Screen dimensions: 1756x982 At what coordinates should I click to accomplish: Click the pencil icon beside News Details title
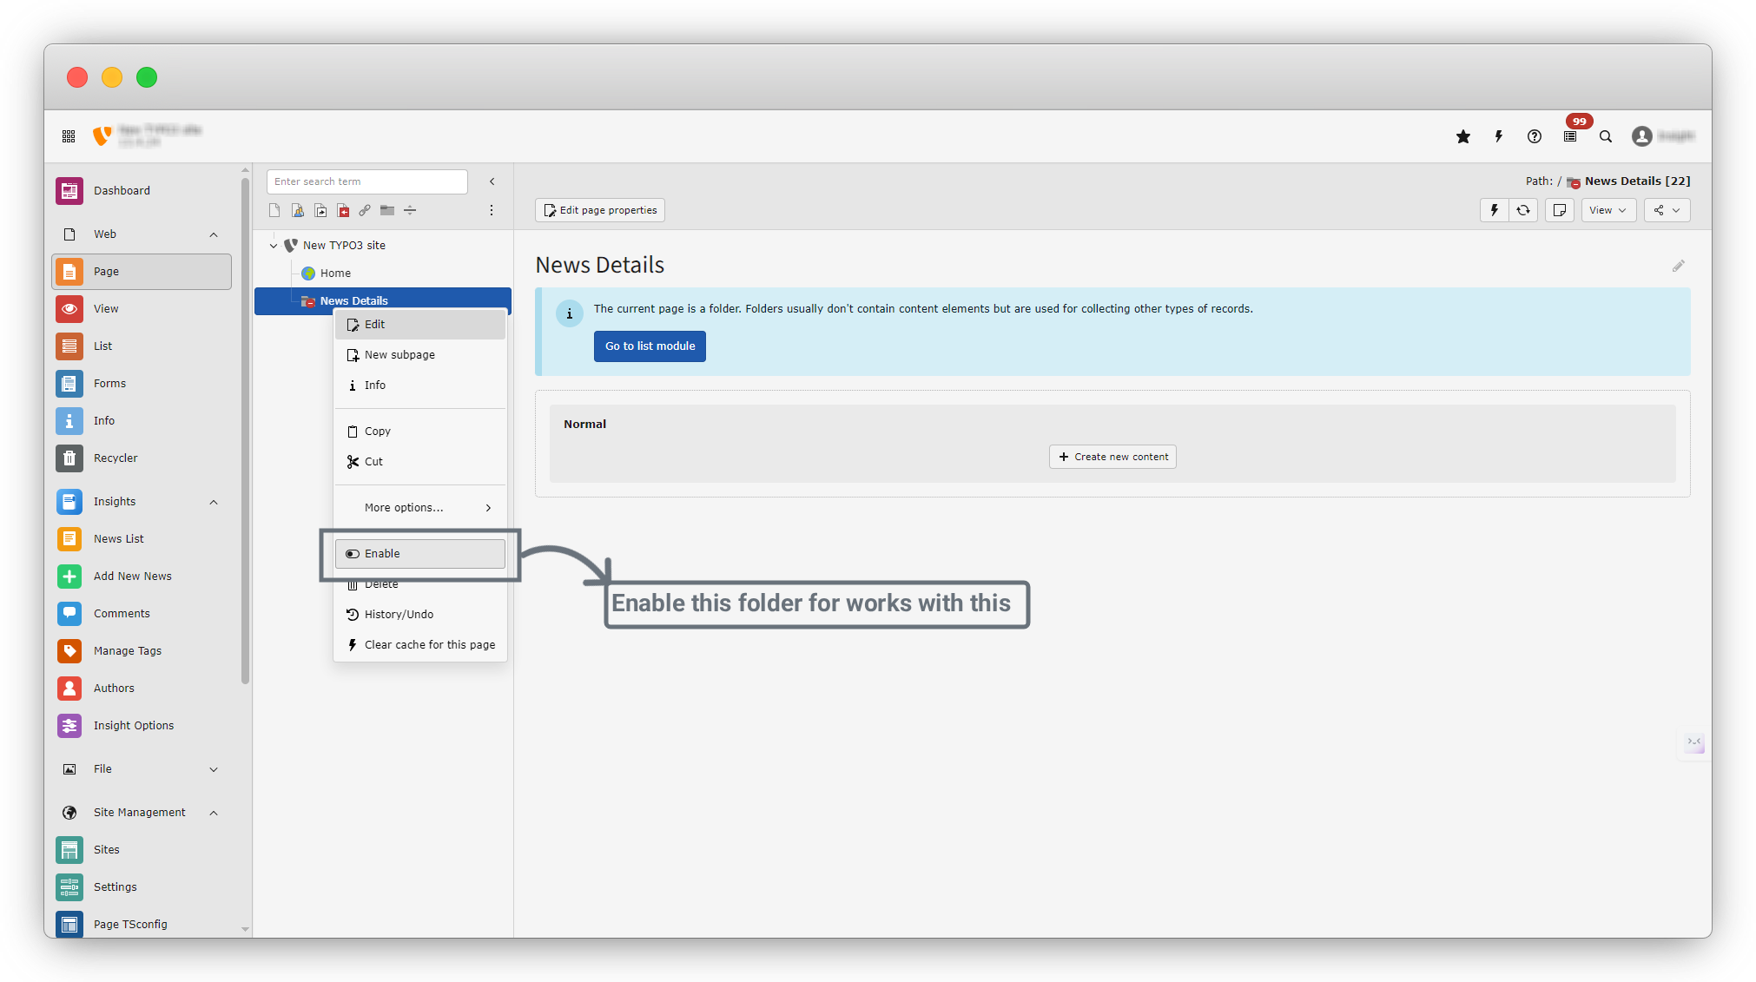coord(1678,267)
